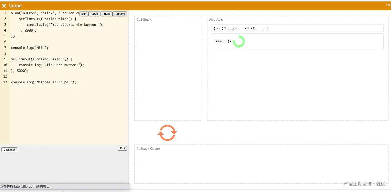The width and height of the screenshot is (391, 192).
Task: Click code line console.log("Welcome to loupe.");
Action: (x=43, y=82)
